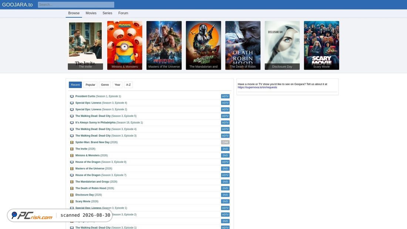Click HDTV badge on President Curtis row

coord(225,96)
